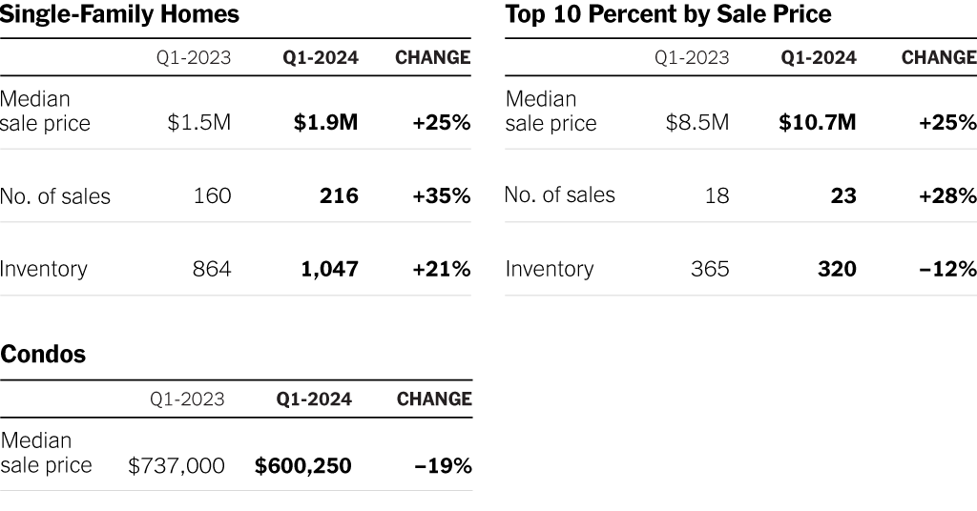Click the Top 10 Percent by Sale Price heading
The height and width of the screenshot is (511, 977).
[x=668, y=15]
